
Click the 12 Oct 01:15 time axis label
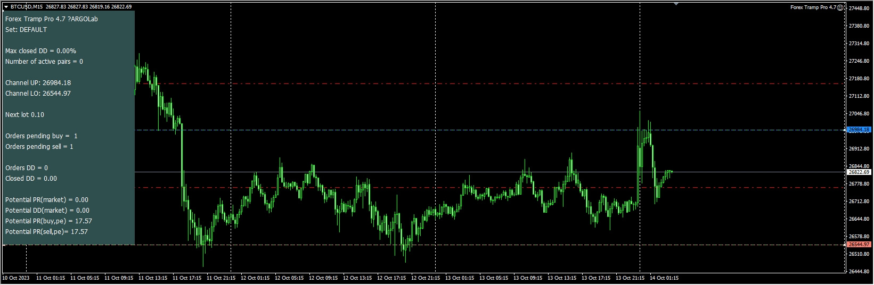click(255, 278)
